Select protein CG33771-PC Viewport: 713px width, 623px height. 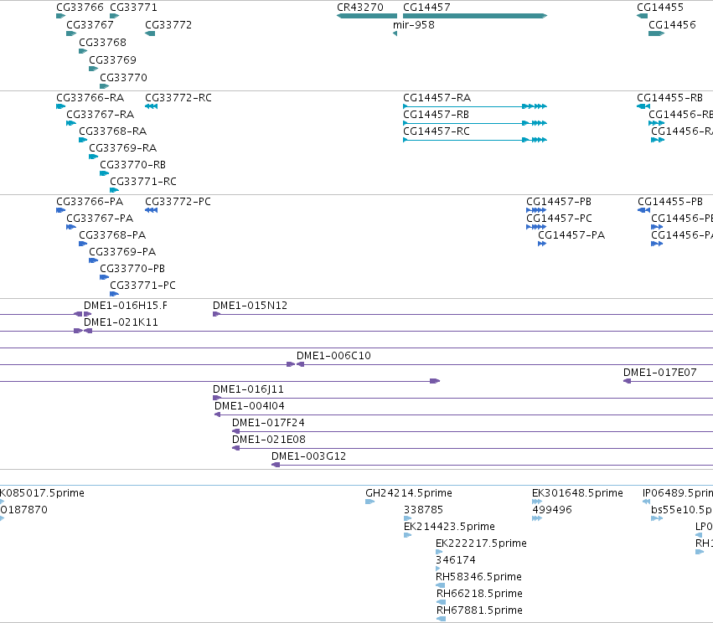142,286
